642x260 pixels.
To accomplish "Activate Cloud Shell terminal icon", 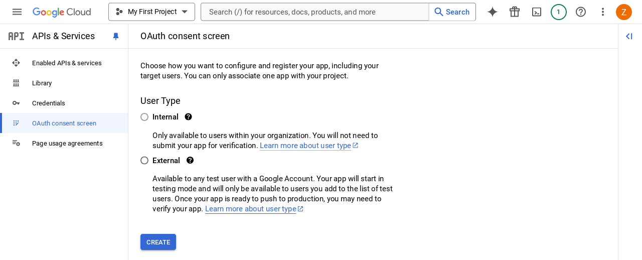I will click(x=537, y=12).
